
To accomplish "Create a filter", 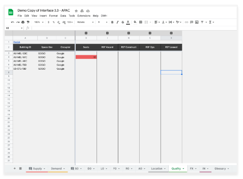I will click(x=202, y=22).
